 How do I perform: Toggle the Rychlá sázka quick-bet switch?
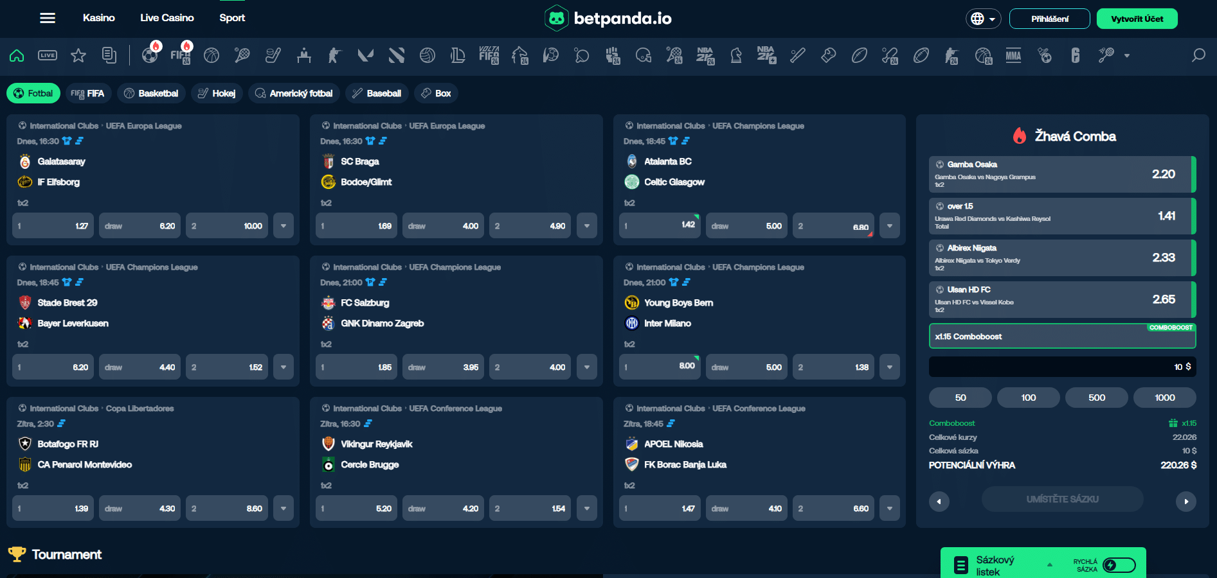tap(1119, 565)
